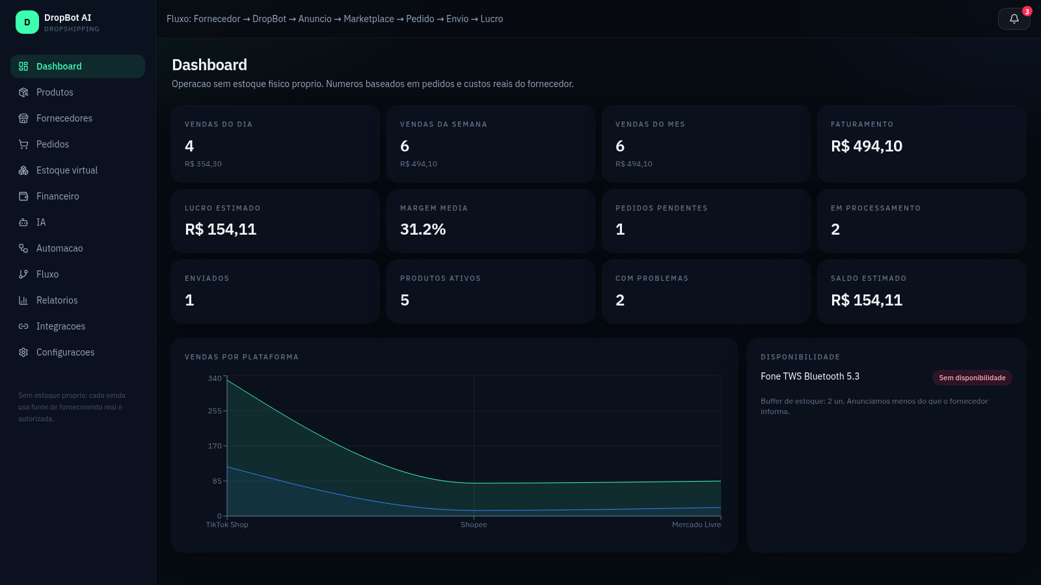Click the Shopee label on chart axis
1041x585 pixels.
474,525
